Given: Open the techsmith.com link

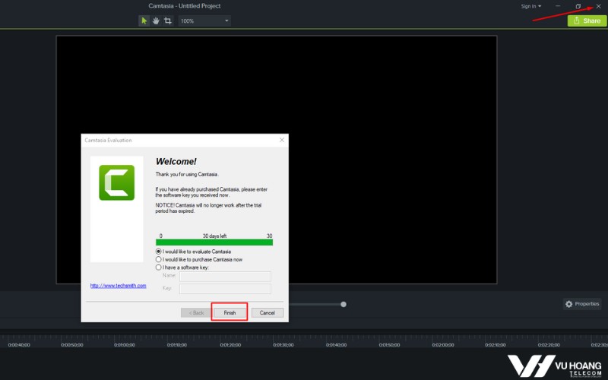Looking at the screenshot, I should tap(119, 286).
